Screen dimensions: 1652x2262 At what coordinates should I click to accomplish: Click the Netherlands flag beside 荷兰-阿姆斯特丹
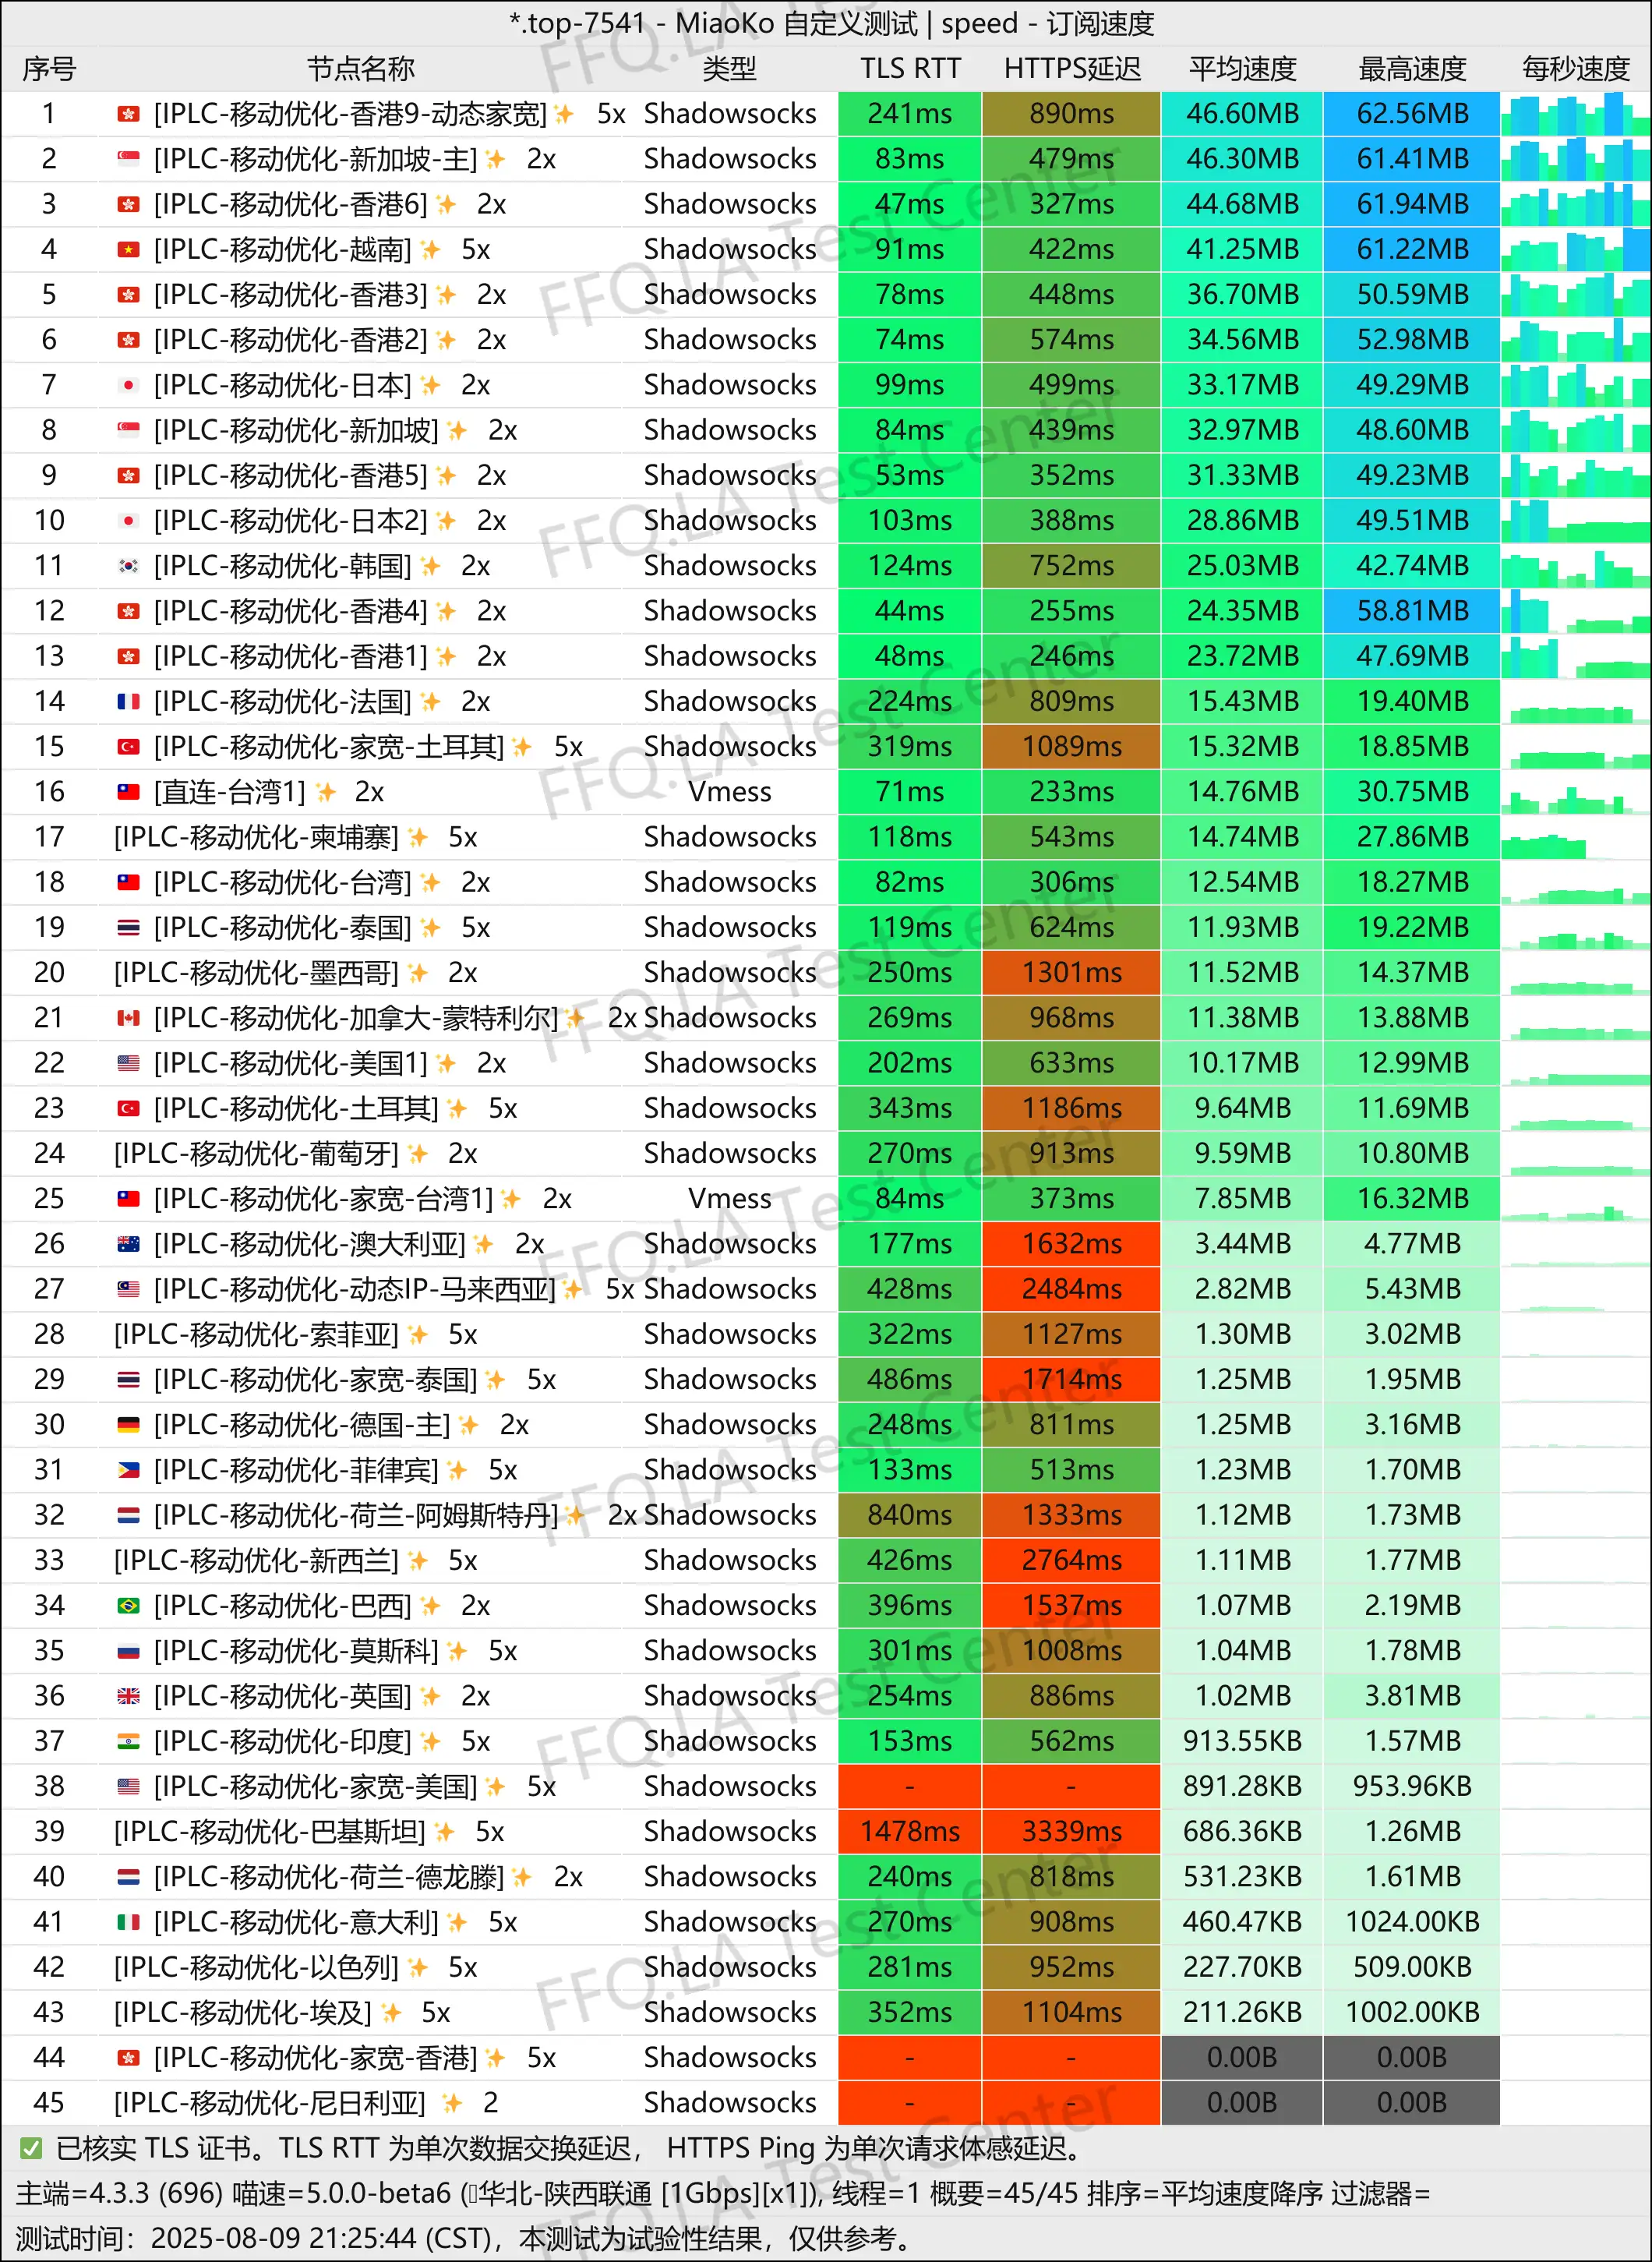coord(128,1515)
